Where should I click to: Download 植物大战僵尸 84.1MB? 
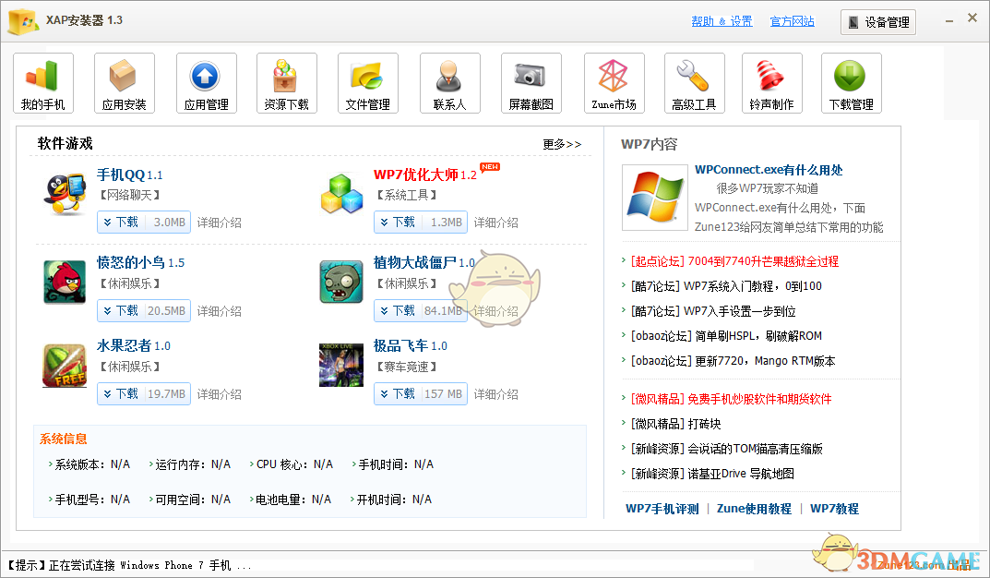tap(421, 311)
